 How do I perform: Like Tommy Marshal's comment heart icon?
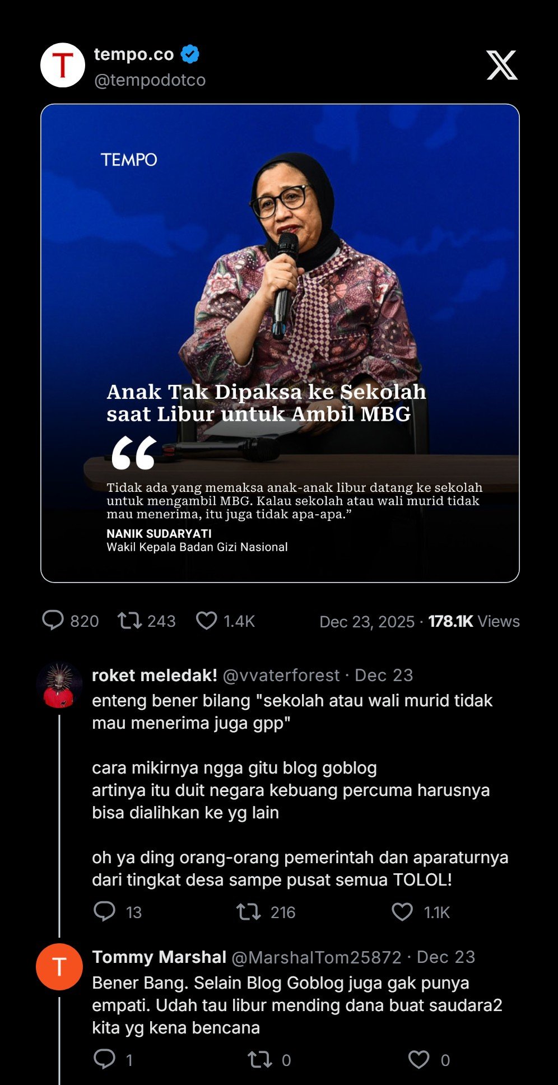[418, 1059]
